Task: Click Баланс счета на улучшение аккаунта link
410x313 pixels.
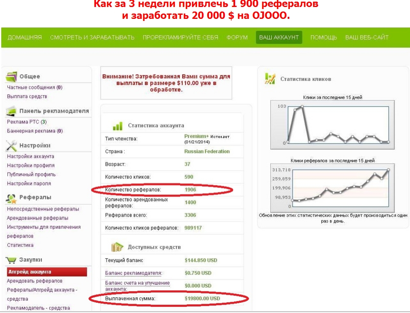Action: (137, 286)
